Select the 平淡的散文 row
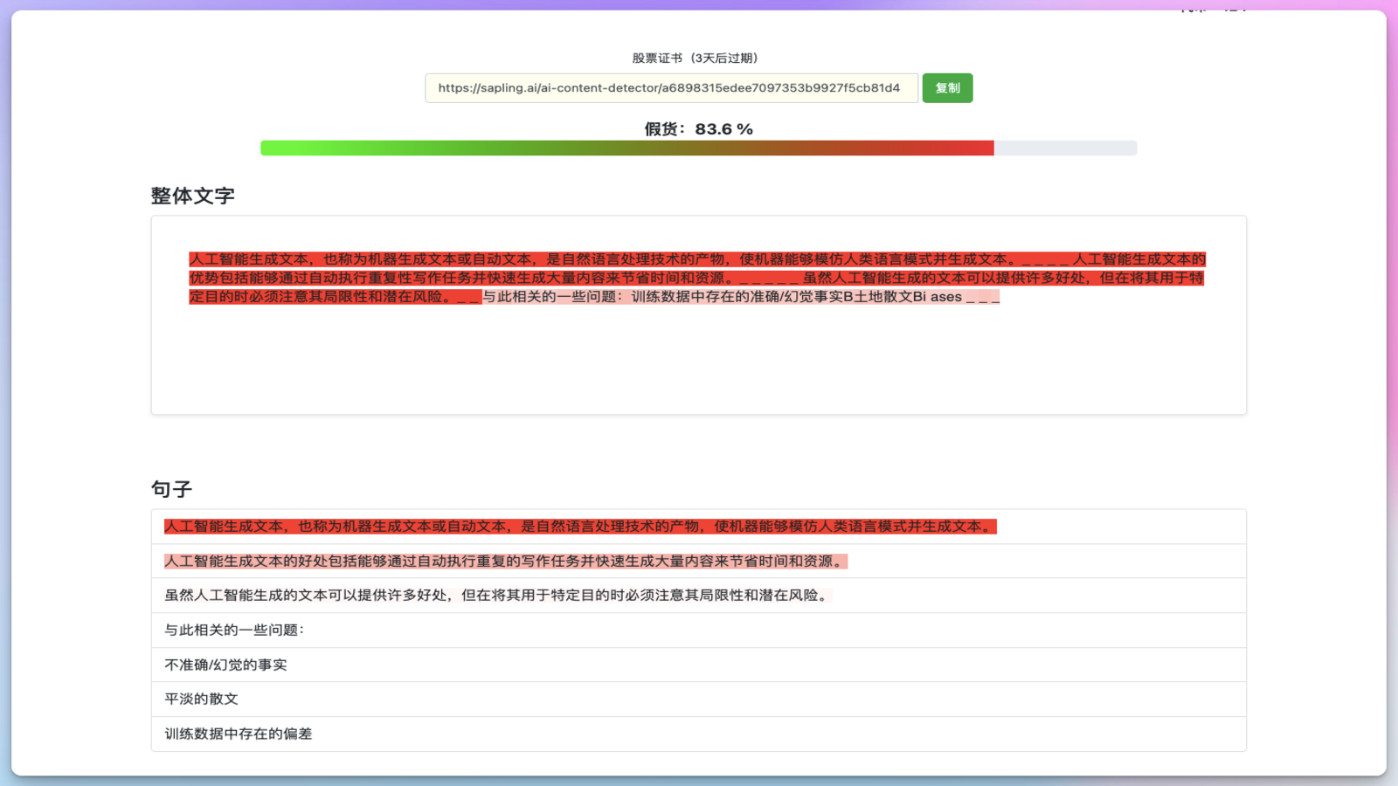This screenshot has height=786, width=1398. [201, 700]
